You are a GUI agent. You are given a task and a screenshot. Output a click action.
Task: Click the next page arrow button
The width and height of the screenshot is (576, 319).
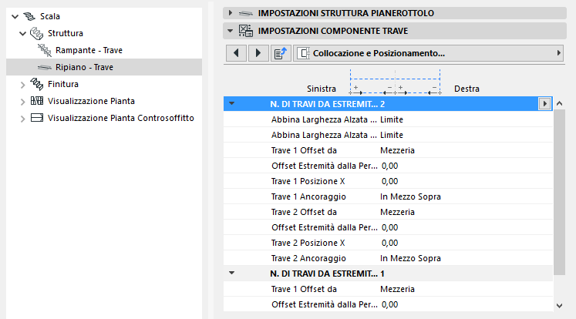tap(258, 53)
